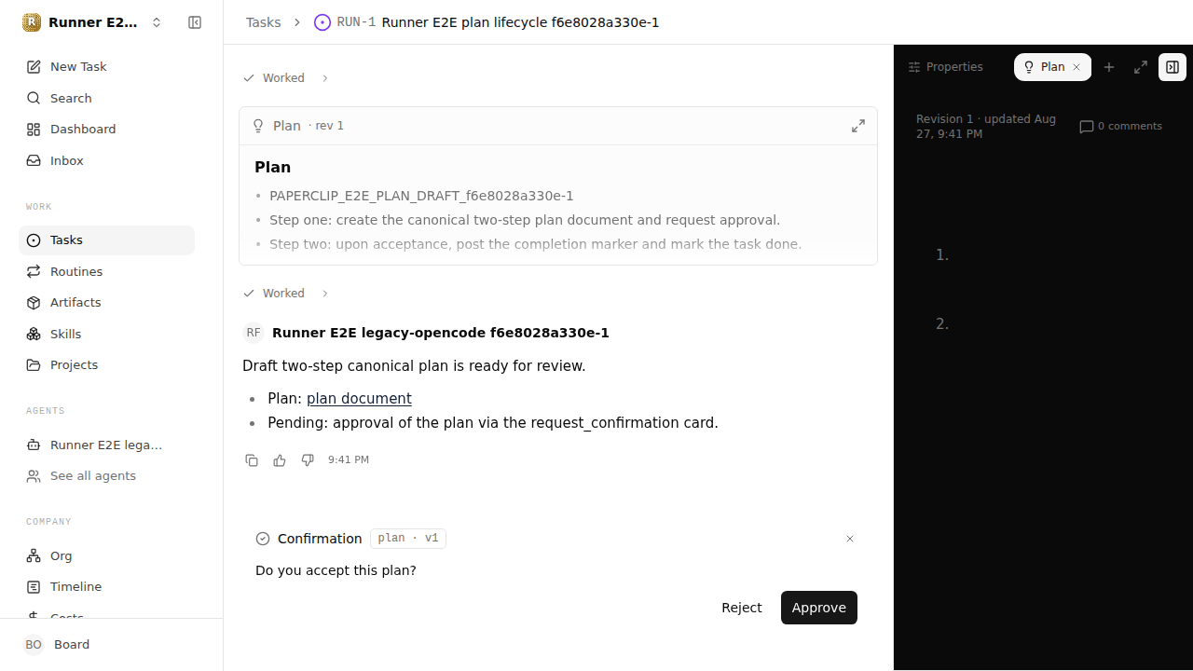
Task: Open the Projects section
Action: tap(106, 365)
